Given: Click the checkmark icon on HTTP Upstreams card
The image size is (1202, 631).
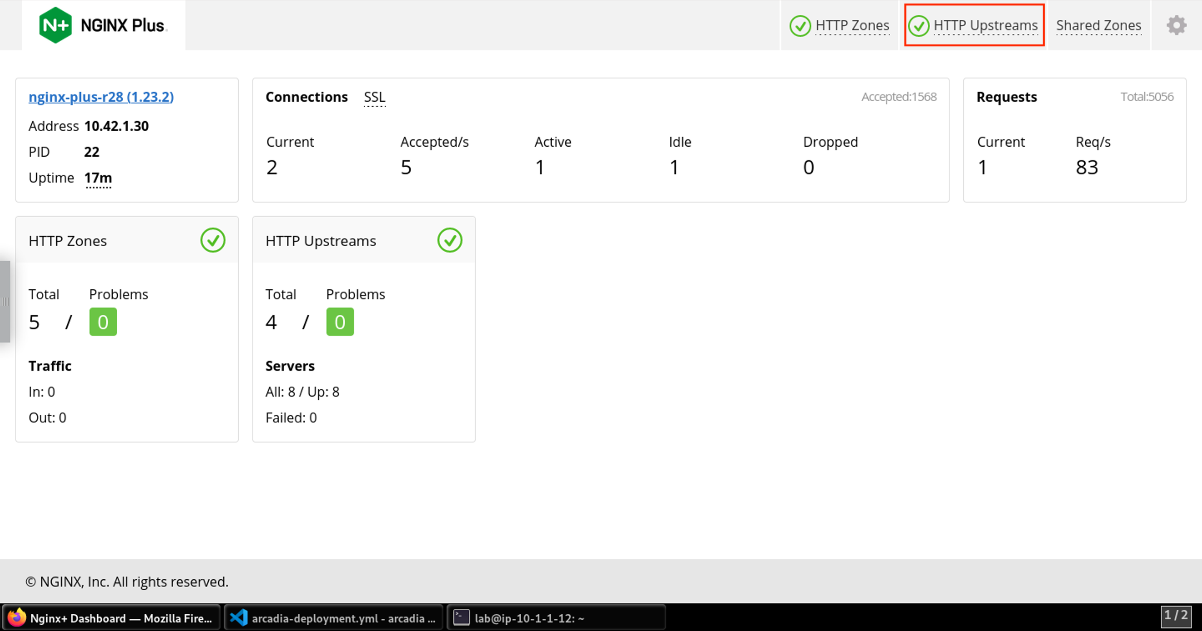Looking at the screenshot, I should tap(450, 240).
